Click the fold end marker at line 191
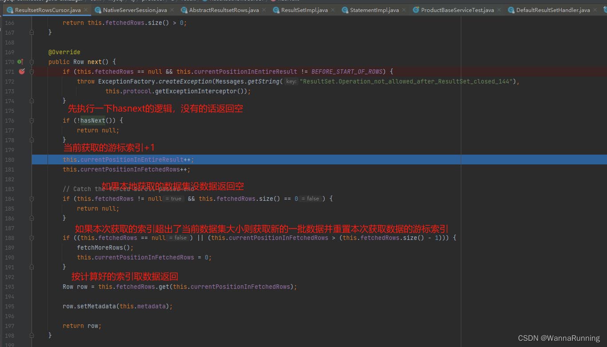This screenshot has width=607, height=347. [x=32, y=267]
